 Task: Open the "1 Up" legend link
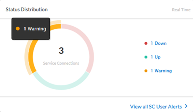(155, 57)
